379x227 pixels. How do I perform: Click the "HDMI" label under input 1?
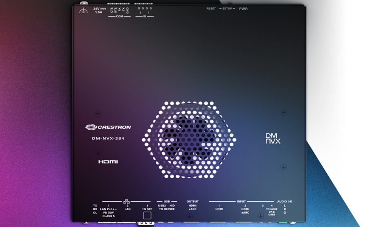[219, 209]
